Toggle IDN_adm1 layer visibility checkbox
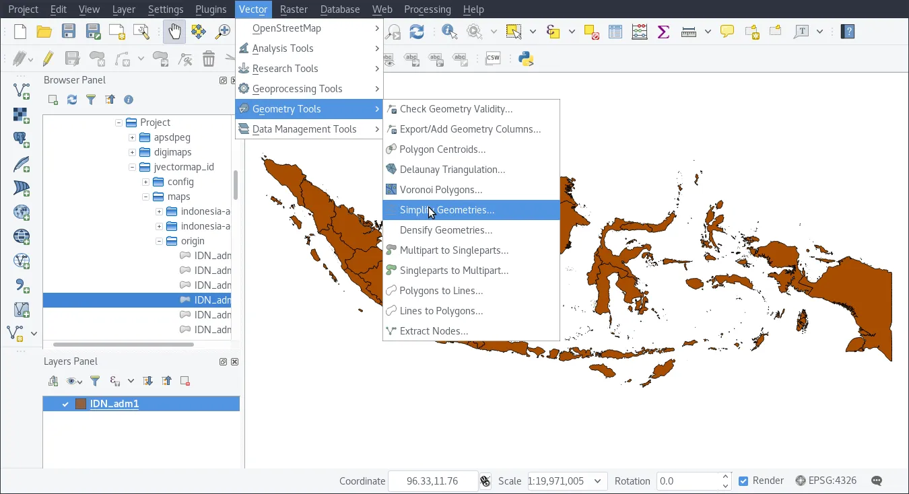 click(x=65, y=404)
